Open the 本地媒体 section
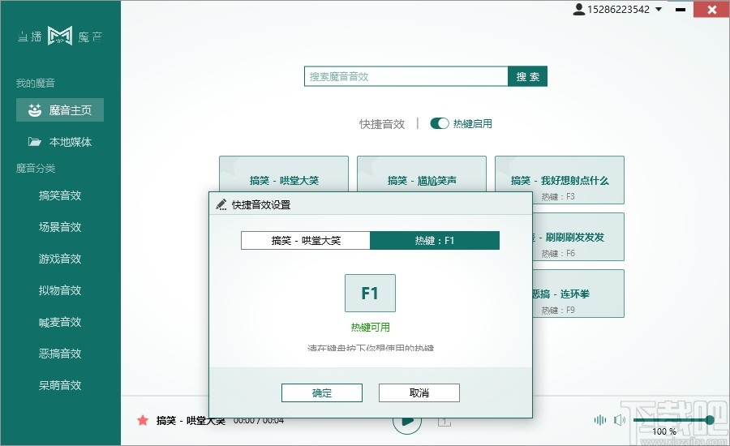The width and height of the screenshot is (730, 446). pos(60,142)
